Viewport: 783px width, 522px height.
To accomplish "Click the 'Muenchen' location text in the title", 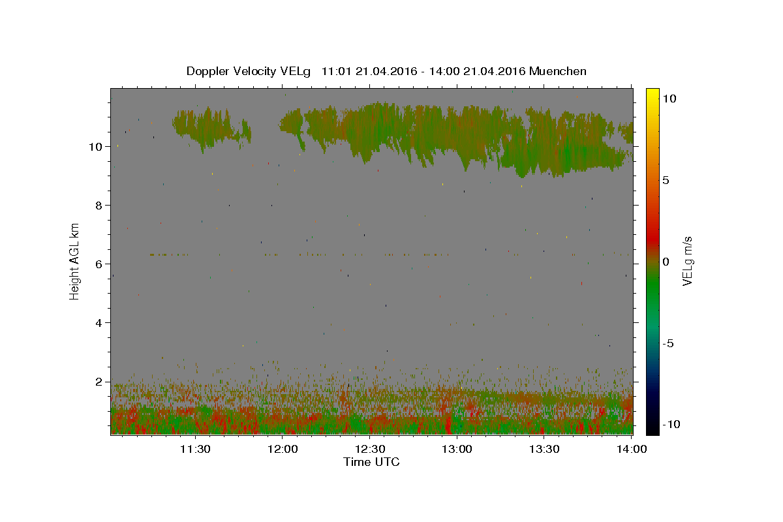I will (558, 71).
